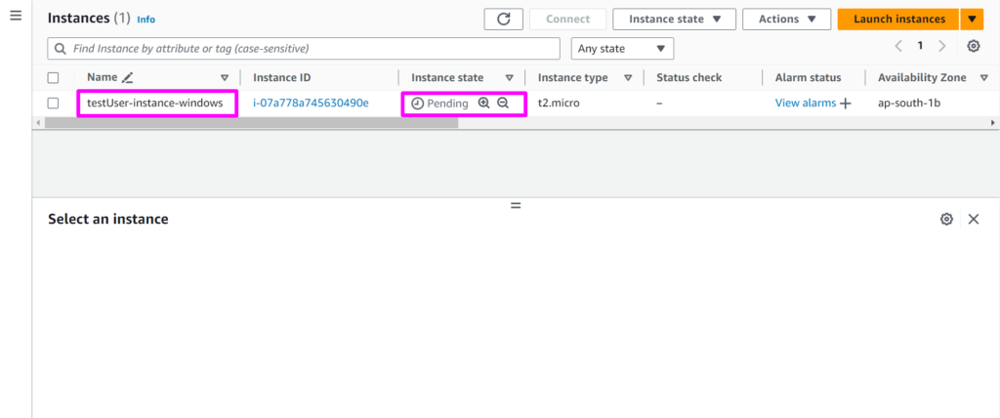Click the zoom-out filter icon beside Pending
Screen dimensions: 1000x418
[x=503, y=103]
